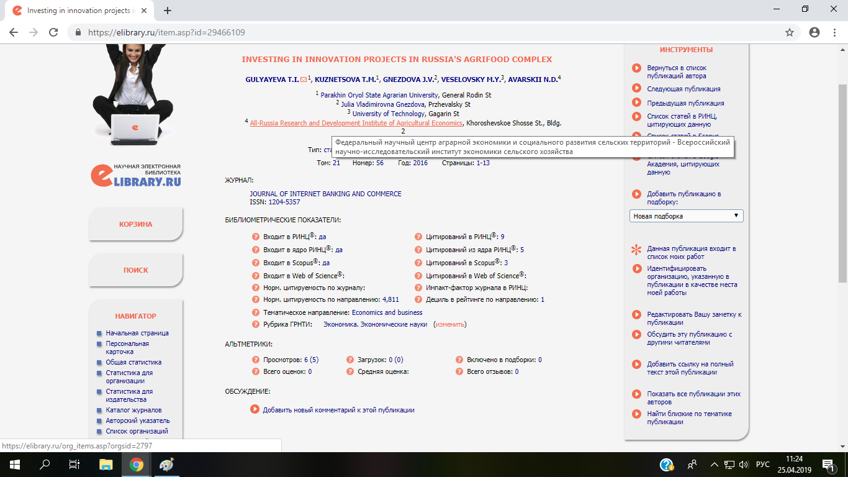This screenshot has width=848, height=477.
Task: Click the help icon next to 'Входит в ядро РИНЦ'
Action: (x=256, y=250)
